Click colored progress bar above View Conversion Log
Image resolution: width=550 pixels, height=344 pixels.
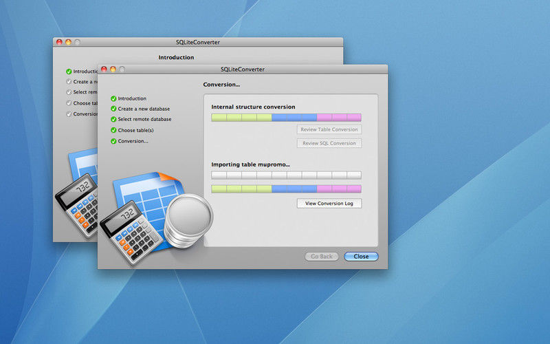[286, 189]
